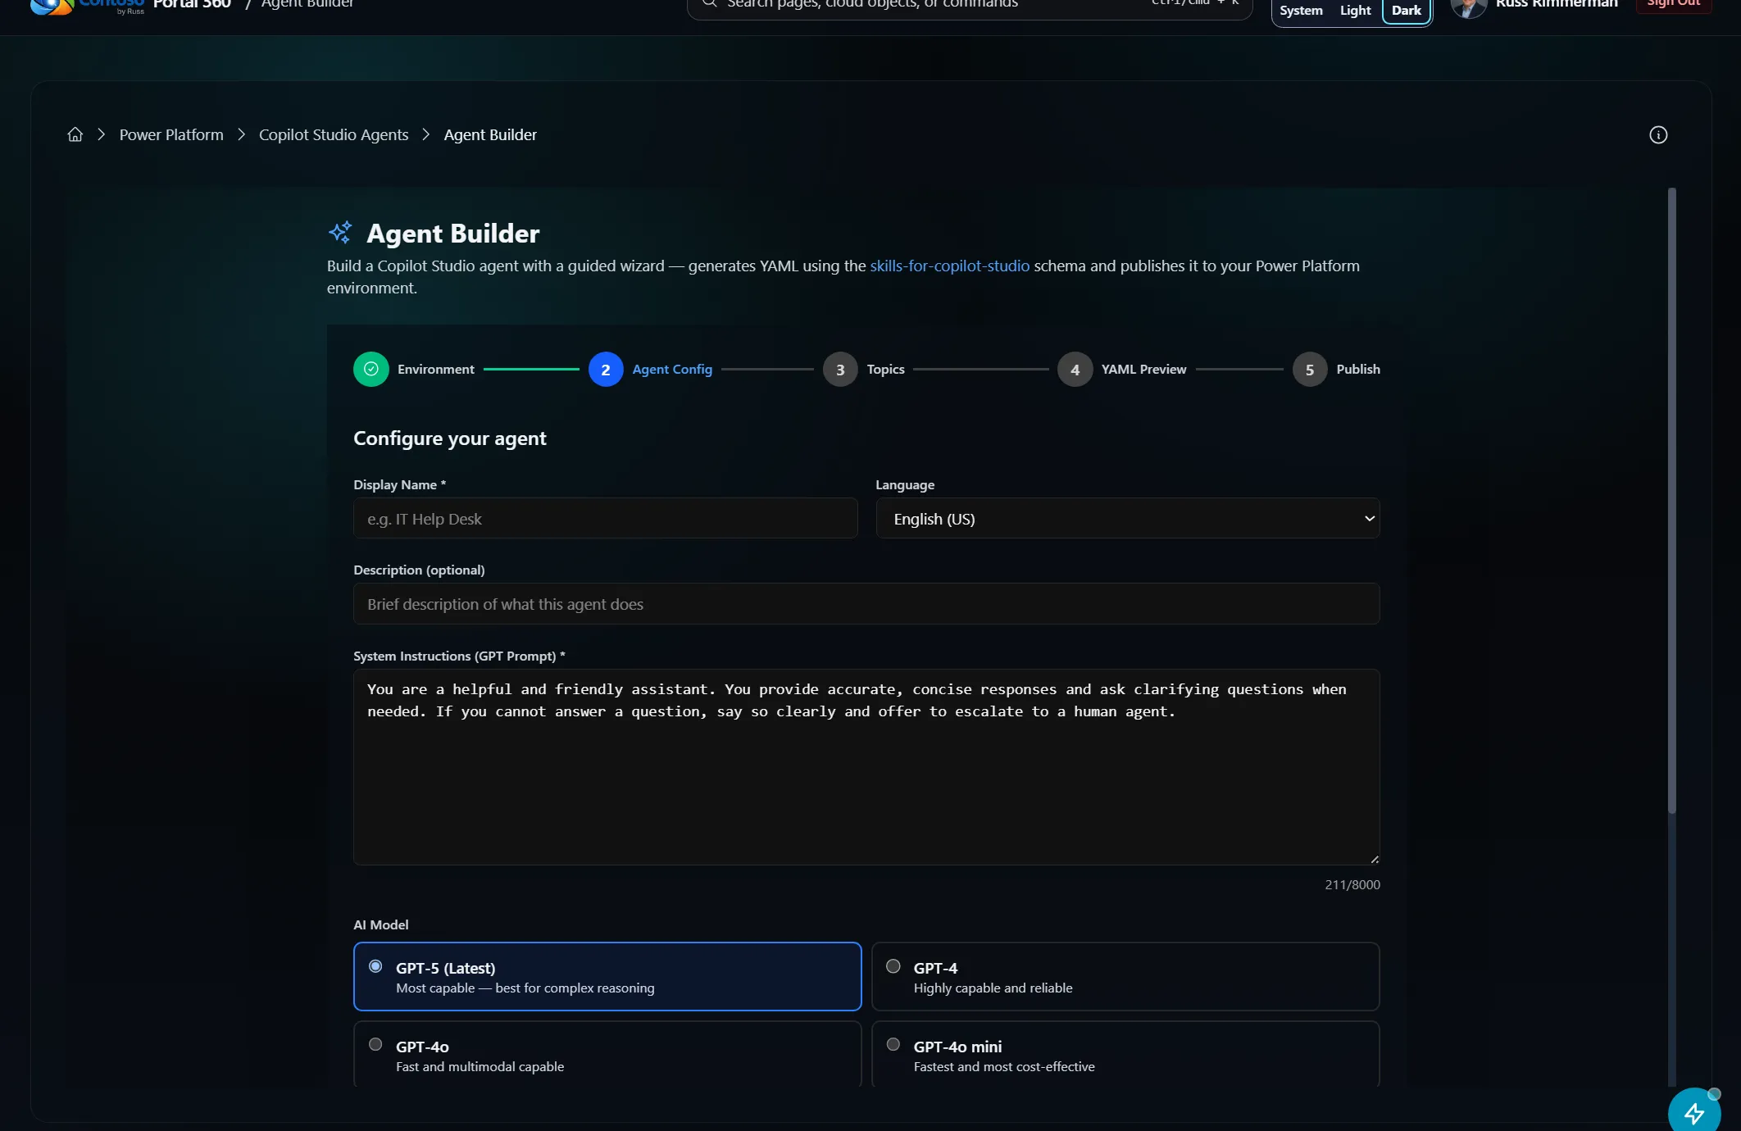
Task: Choose the GPT-4o model
Action: pyautogui.click(x=607, y=1054)
